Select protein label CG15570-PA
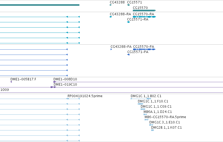 [144, 47]
